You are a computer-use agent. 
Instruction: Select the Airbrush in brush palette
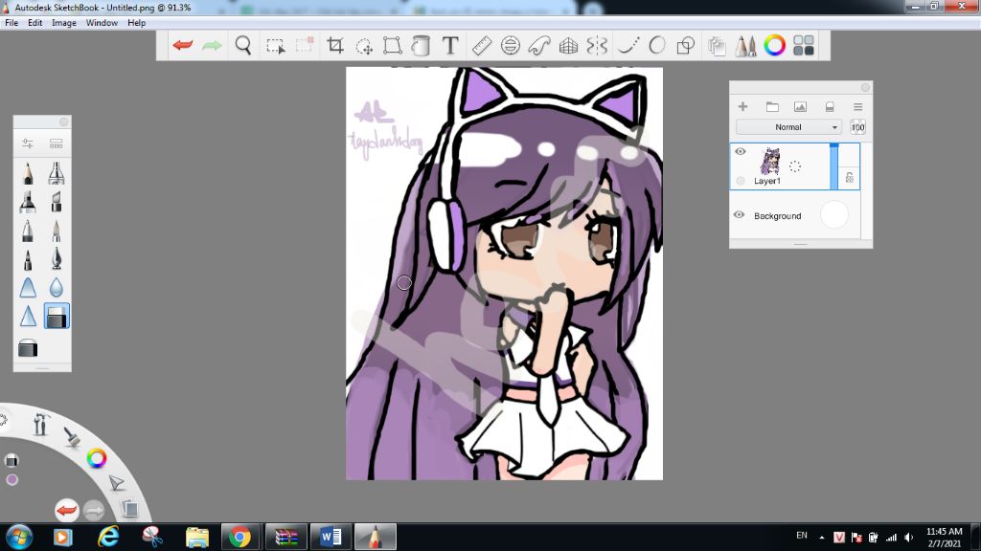(57, 173)
